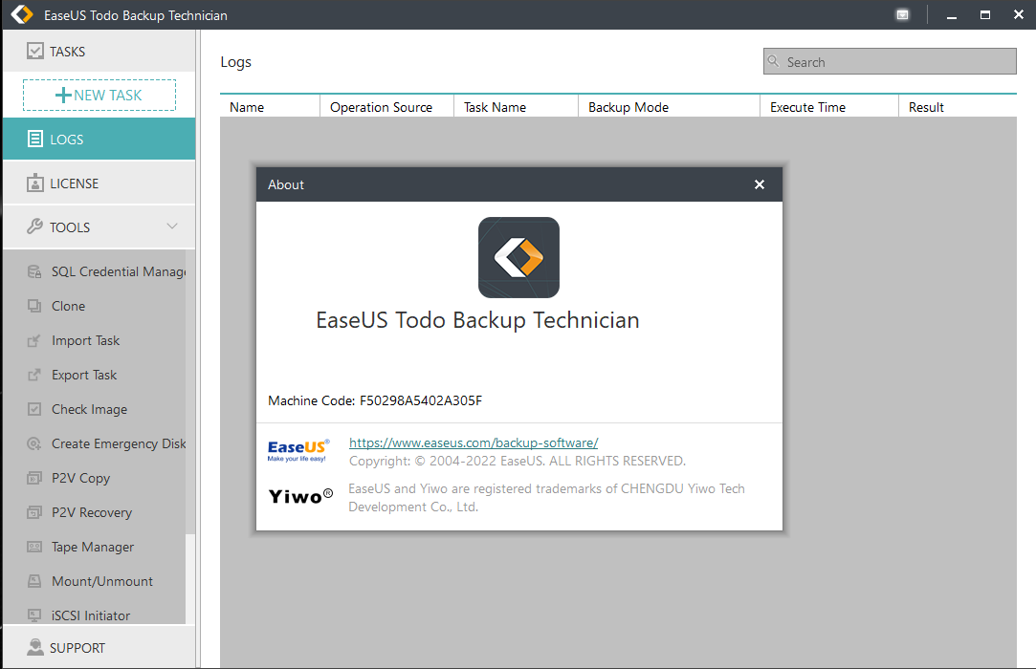Viewport: 1036px width, 669px height.
Task: Click the Check Image icon
Action: click(x=34, y=409)
